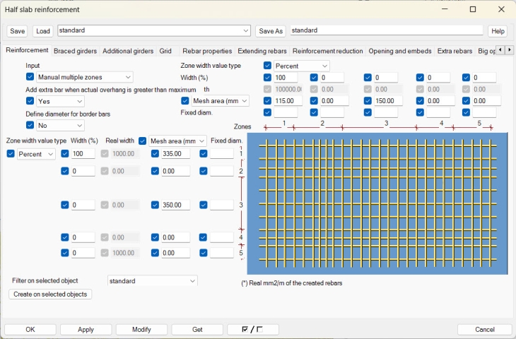The width and height of the screenshot is (516, 339).
Task: Open the Extending rebars tab
Action: (x=262, y=52)
